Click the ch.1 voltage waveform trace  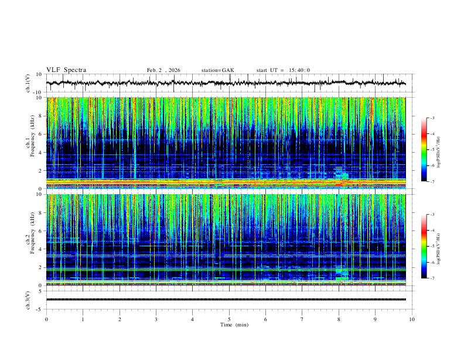coord(226,83)
